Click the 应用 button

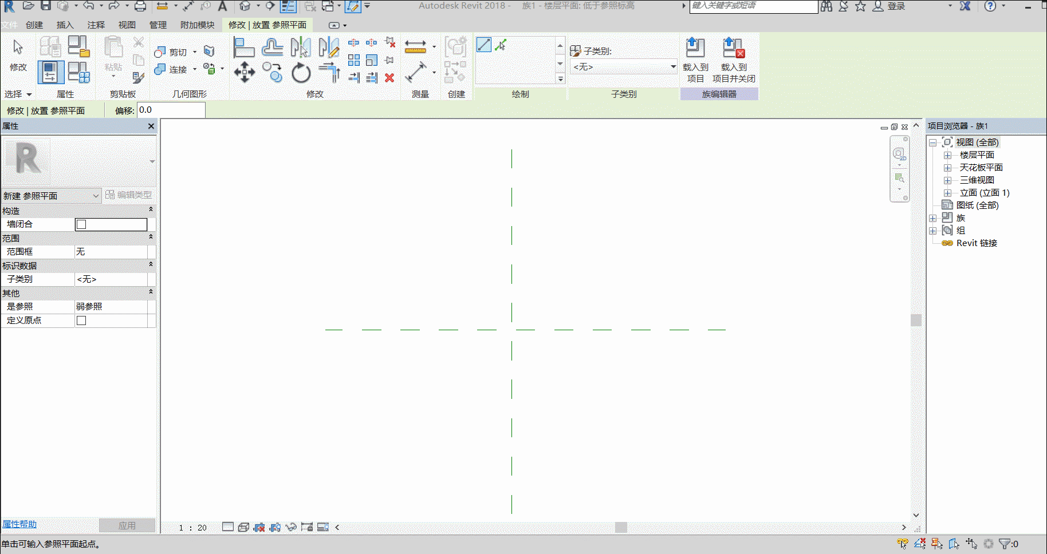click(127, 525)
